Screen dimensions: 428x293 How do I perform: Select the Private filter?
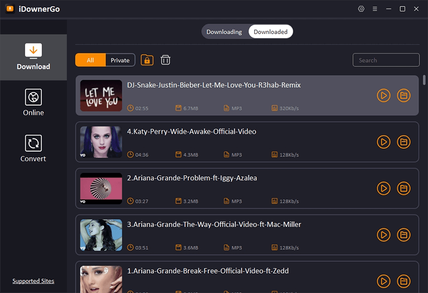point(120,60)
